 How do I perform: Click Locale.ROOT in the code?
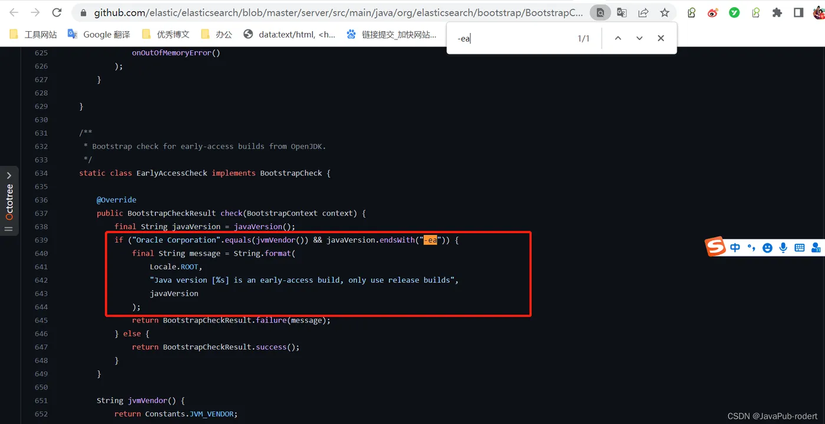click(x=176, y=267)
